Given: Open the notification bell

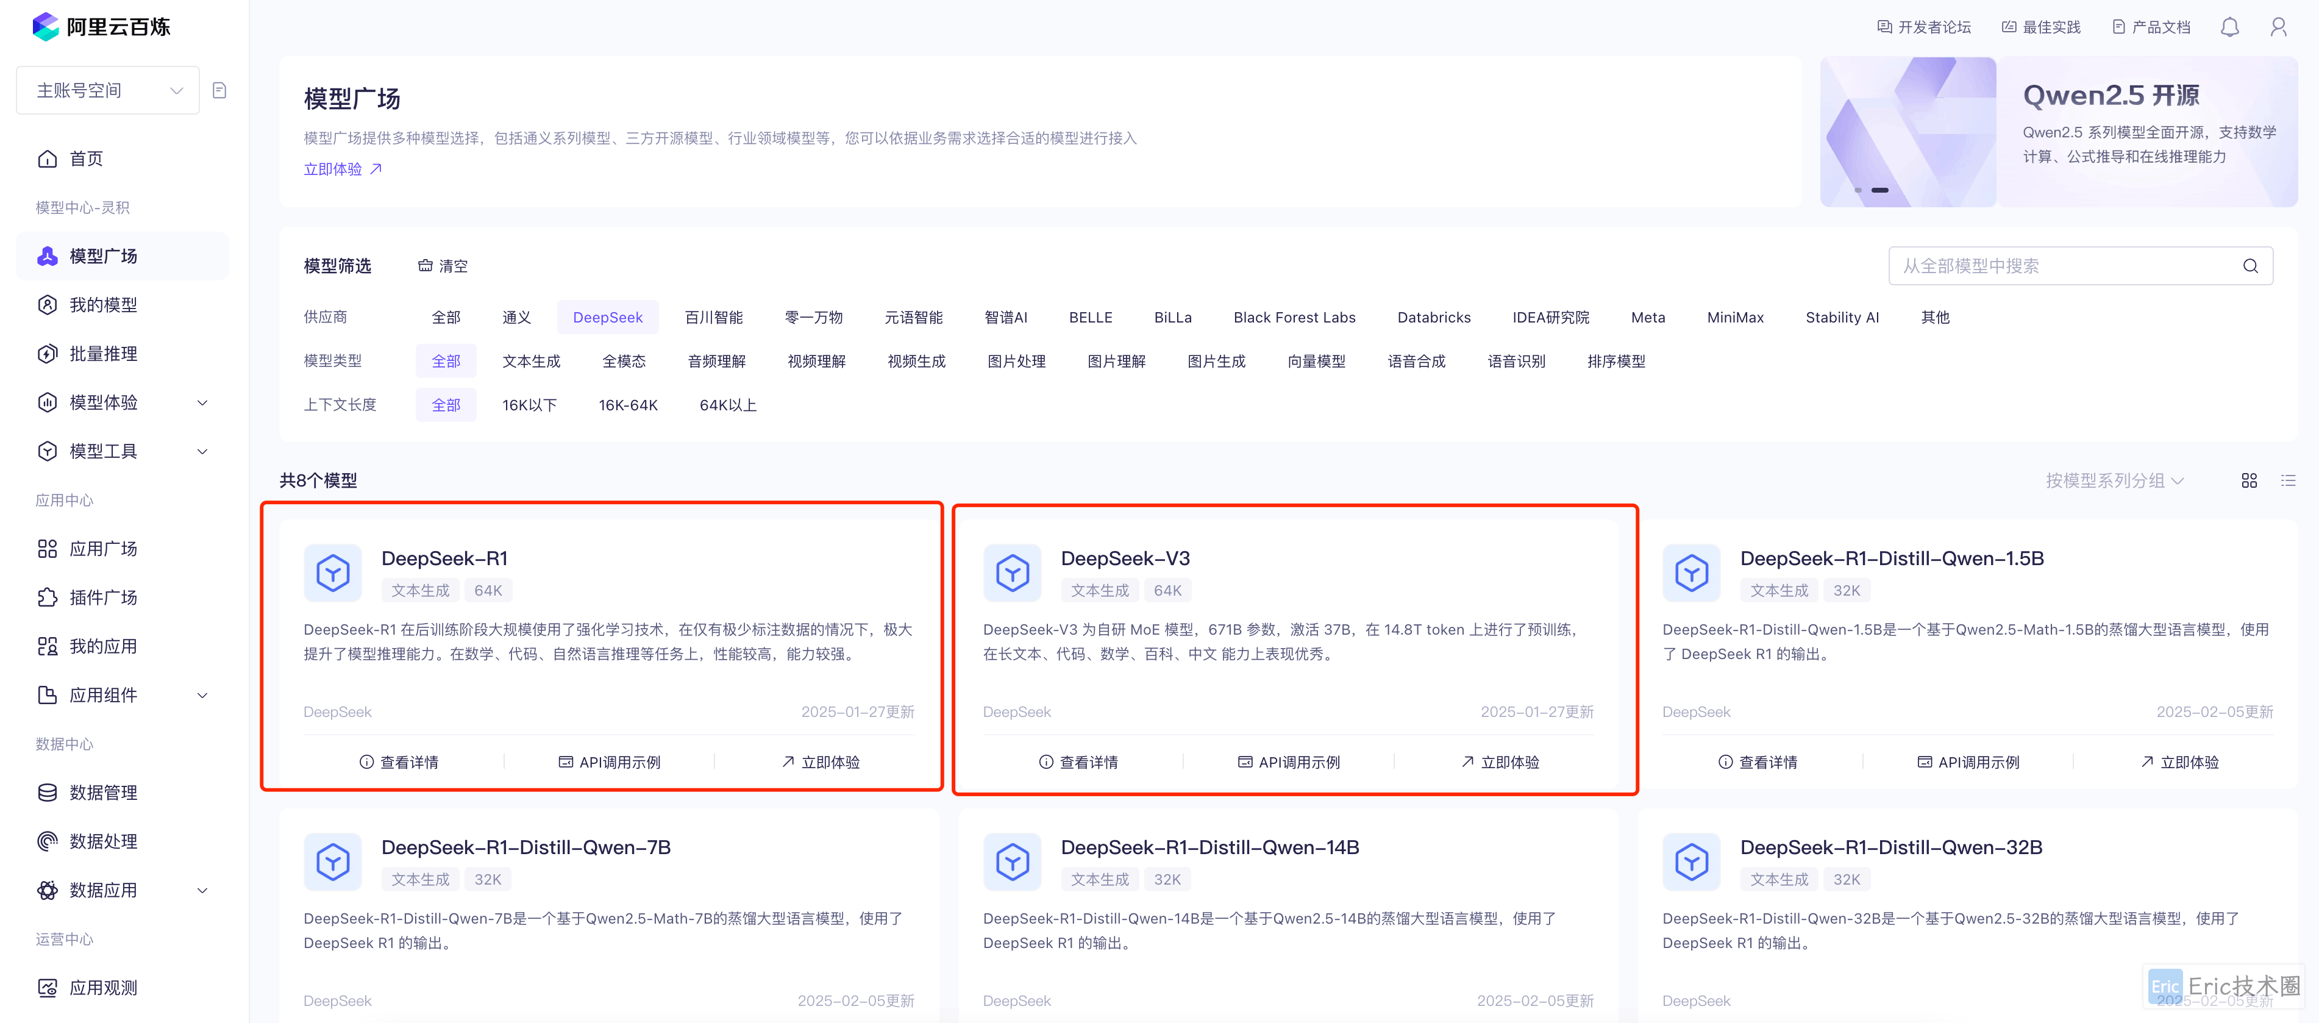Looking at the screenshot, I should click(2229, 27).
